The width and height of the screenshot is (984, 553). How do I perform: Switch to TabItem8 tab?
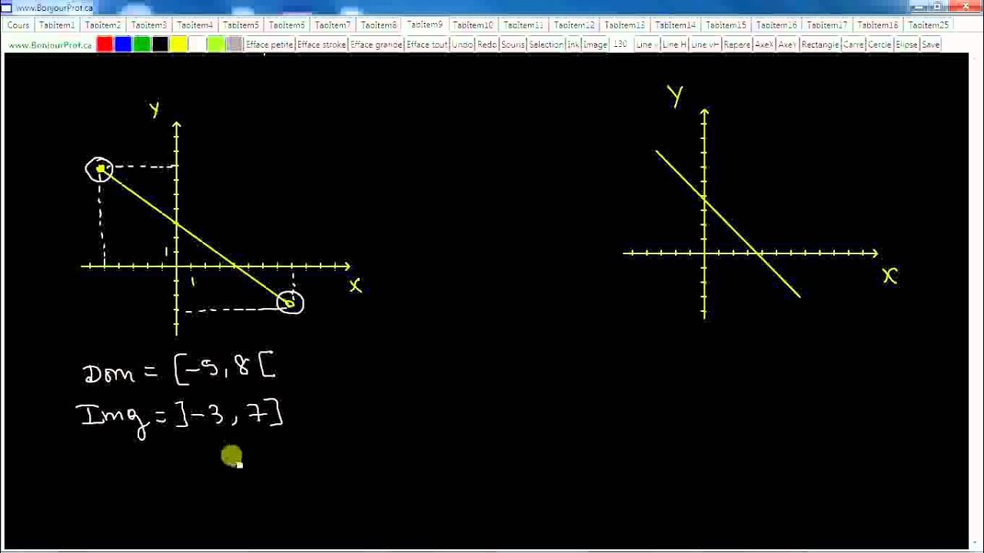click(379, 25)
